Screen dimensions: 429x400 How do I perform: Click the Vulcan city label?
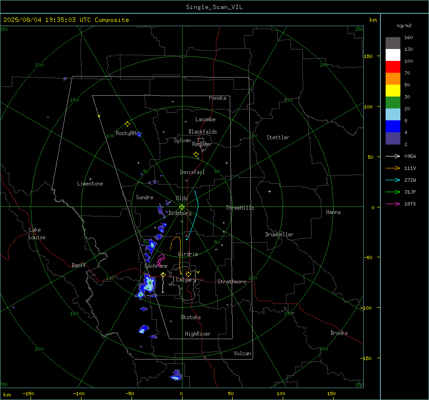242,353
